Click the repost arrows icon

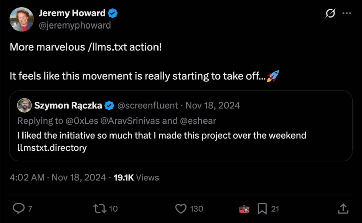coord(99,209)
